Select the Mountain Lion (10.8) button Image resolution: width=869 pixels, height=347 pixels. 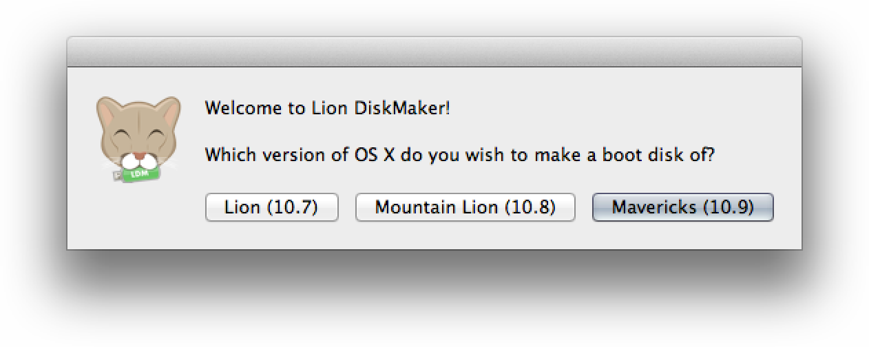point(465,207)
